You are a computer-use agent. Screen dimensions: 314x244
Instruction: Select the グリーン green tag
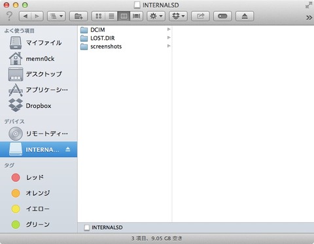[39, 224]
